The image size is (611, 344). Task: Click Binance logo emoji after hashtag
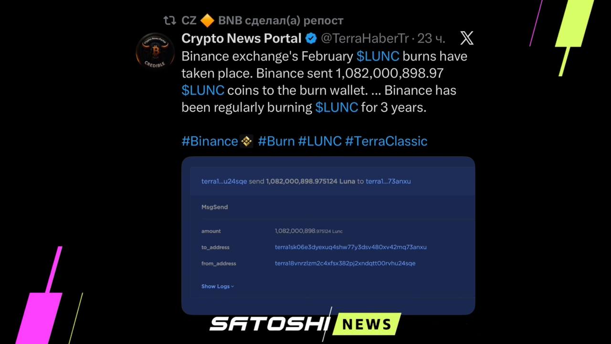(x=246, y=141)
